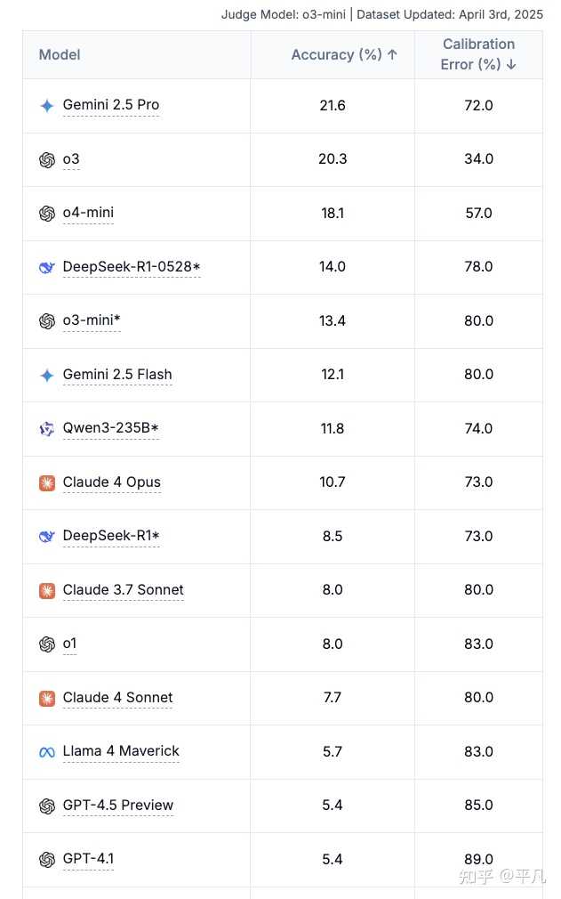Click the Claude icon beside Claude 3.7 Sonnet
The image size is (561, 899).
pyautogui.click(x=47, y=590)
